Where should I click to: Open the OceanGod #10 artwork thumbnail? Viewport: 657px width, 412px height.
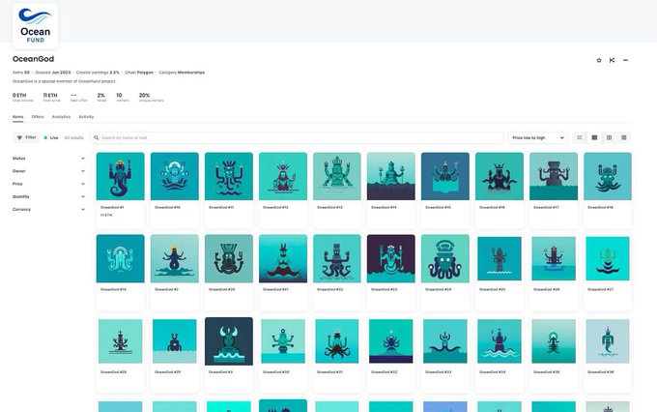[x=174, y=176]
